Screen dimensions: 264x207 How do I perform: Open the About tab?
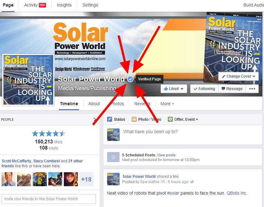(94, 104)
